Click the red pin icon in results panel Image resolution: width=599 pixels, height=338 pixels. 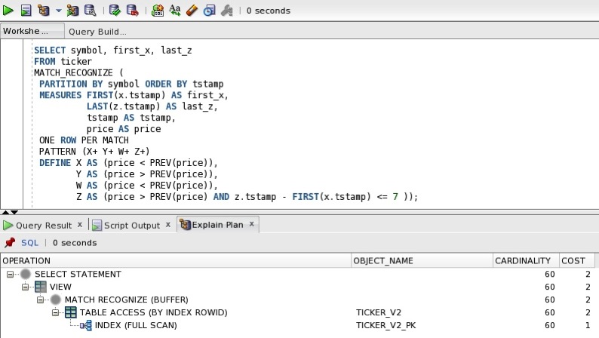[x=10, y=242]
